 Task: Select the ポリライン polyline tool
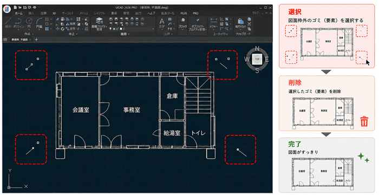coord(18,23)
